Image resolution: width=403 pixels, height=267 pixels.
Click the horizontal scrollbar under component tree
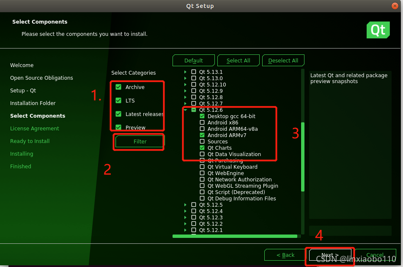pyautogui.click(x=235, y=236)
